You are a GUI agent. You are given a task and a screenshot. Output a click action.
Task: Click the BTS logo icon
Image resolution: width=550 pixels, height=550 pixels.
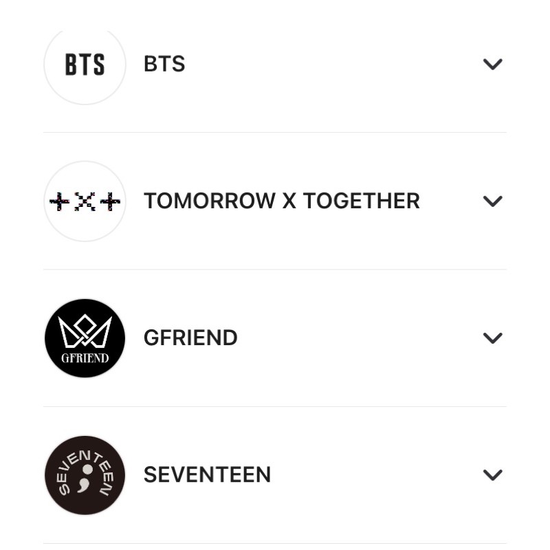pyautogui.click(x=85, y=64)
